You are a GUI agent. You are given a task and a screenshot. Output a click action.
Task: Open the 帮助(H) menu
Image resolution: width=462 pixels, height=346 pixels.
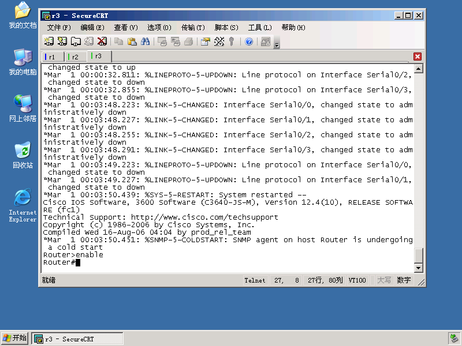[x=293, y=28]
